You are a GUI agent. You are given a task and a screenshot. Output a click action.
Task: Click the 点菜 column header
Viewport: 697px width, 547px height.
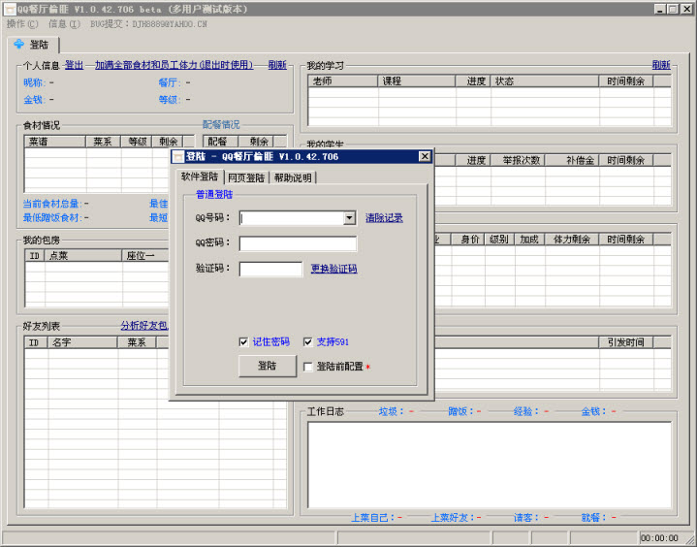coord(82,255)
